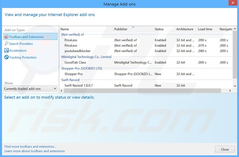
Task: Collapse the Shopper-Pro (GOOBZO LTD) group
Action: pyautogui.click(x=82, y=68)
